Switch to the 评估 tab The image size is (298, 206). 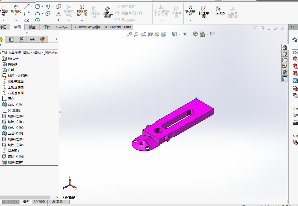point(47,27)
